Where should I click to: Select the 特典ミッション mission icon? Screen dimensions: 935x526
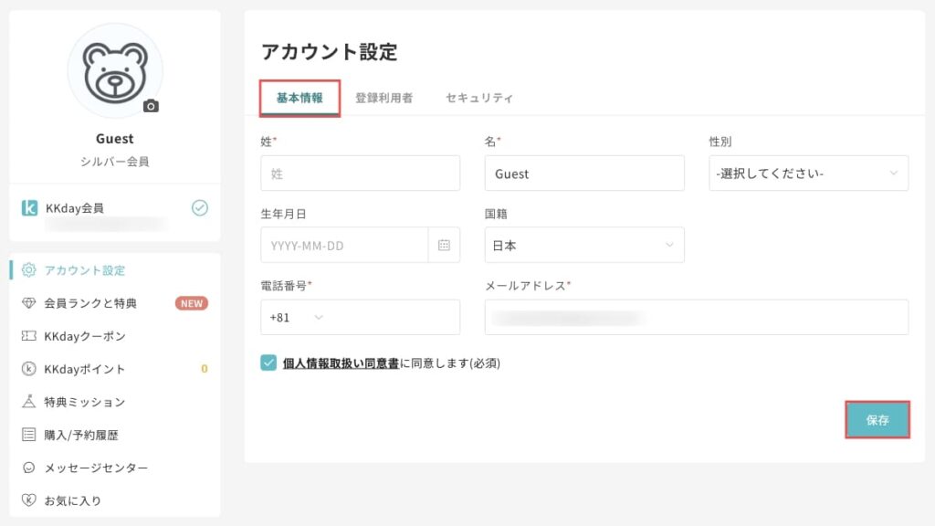pos(28,402)
